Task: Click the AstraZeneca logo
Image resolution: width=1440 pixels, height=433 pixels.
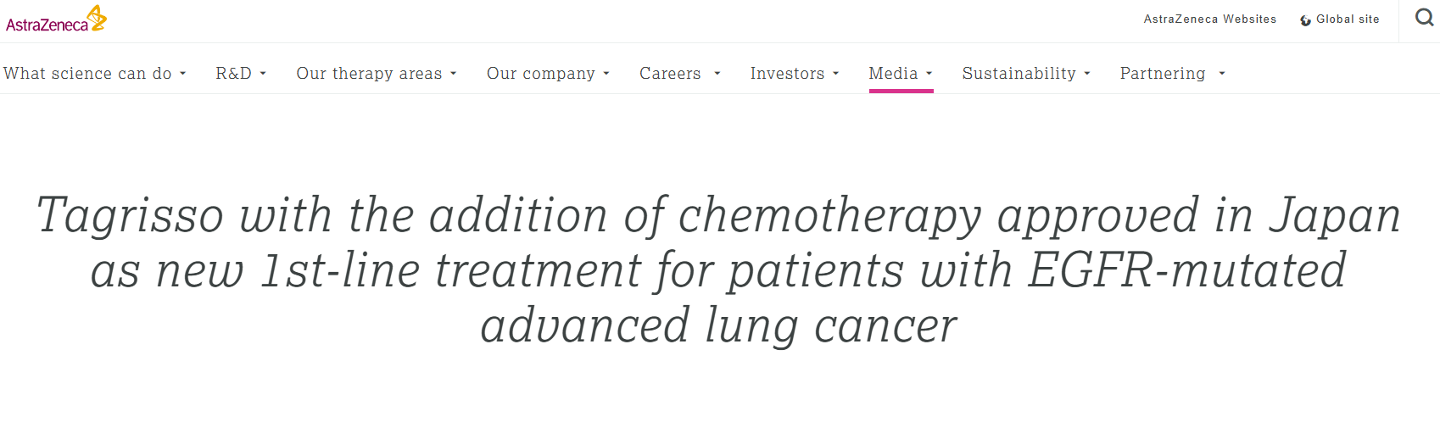Action: pos(56,19)
